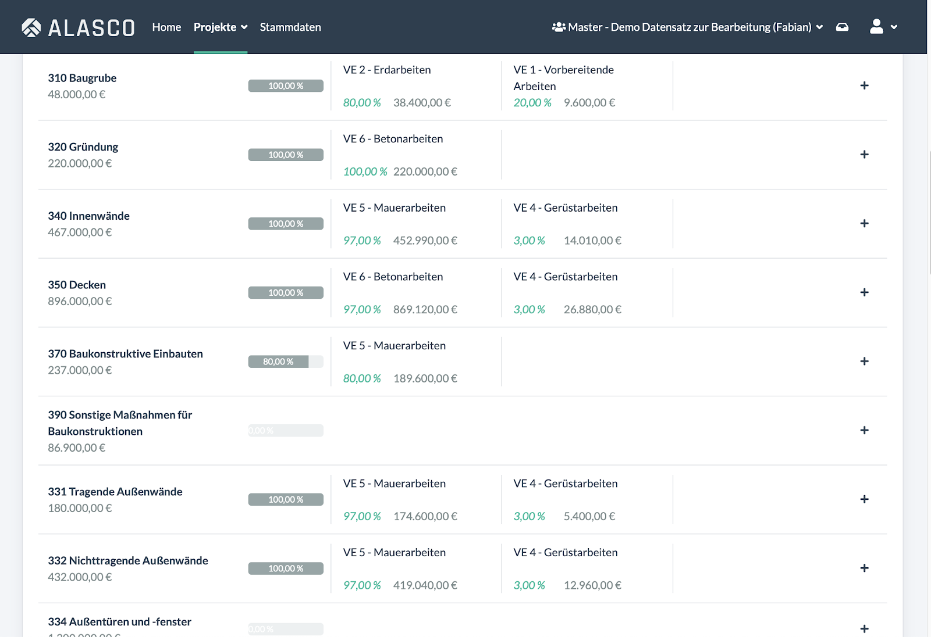The width and height of the screenshot is (931, 637).
Task: Select the 370 Baukonstruktive Einbauten title
Action: tap(125, 354)
